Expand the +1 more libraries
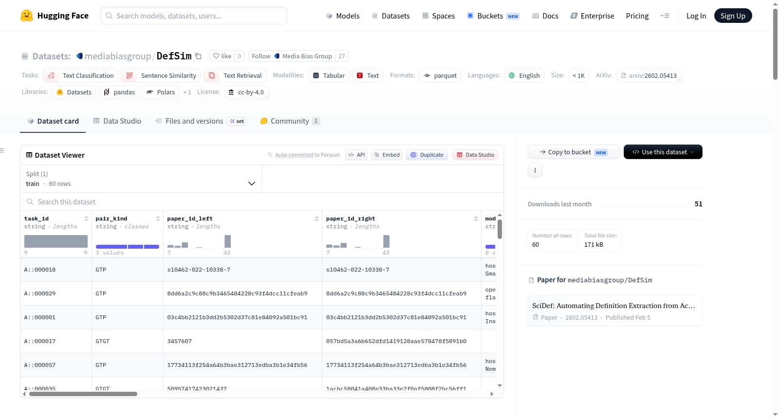The image size is (779, 419). 187,92
